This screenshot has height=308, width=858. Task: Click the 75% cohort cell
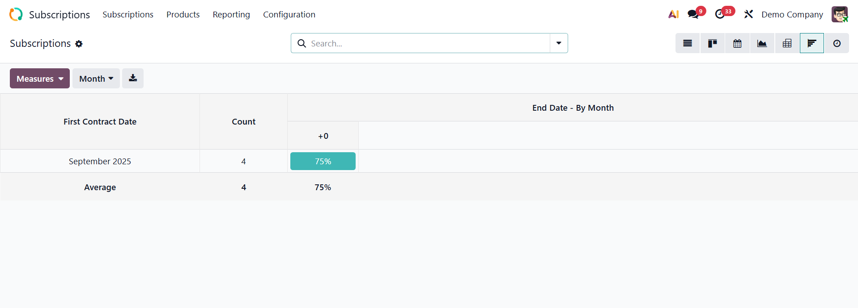point(323,161)
